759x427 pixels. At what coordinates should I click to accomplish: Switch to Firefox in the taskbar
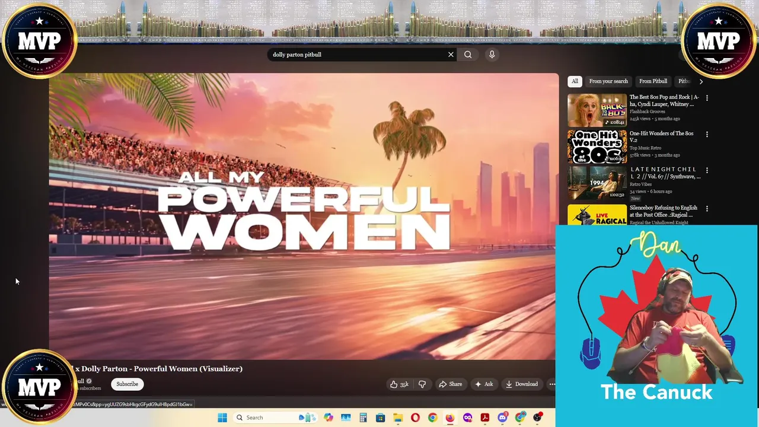click(450, 418)
